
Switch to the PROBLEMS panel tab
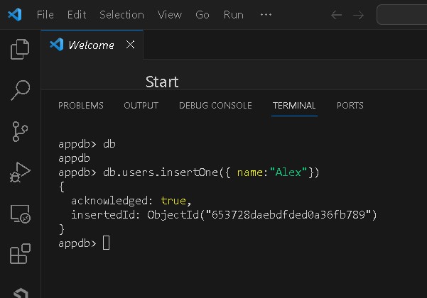tap(81, 106)
